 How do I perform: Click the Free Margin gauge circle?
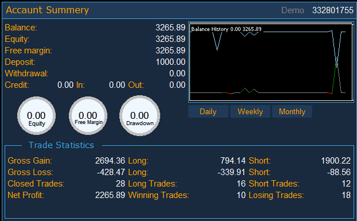coord(88,116)
